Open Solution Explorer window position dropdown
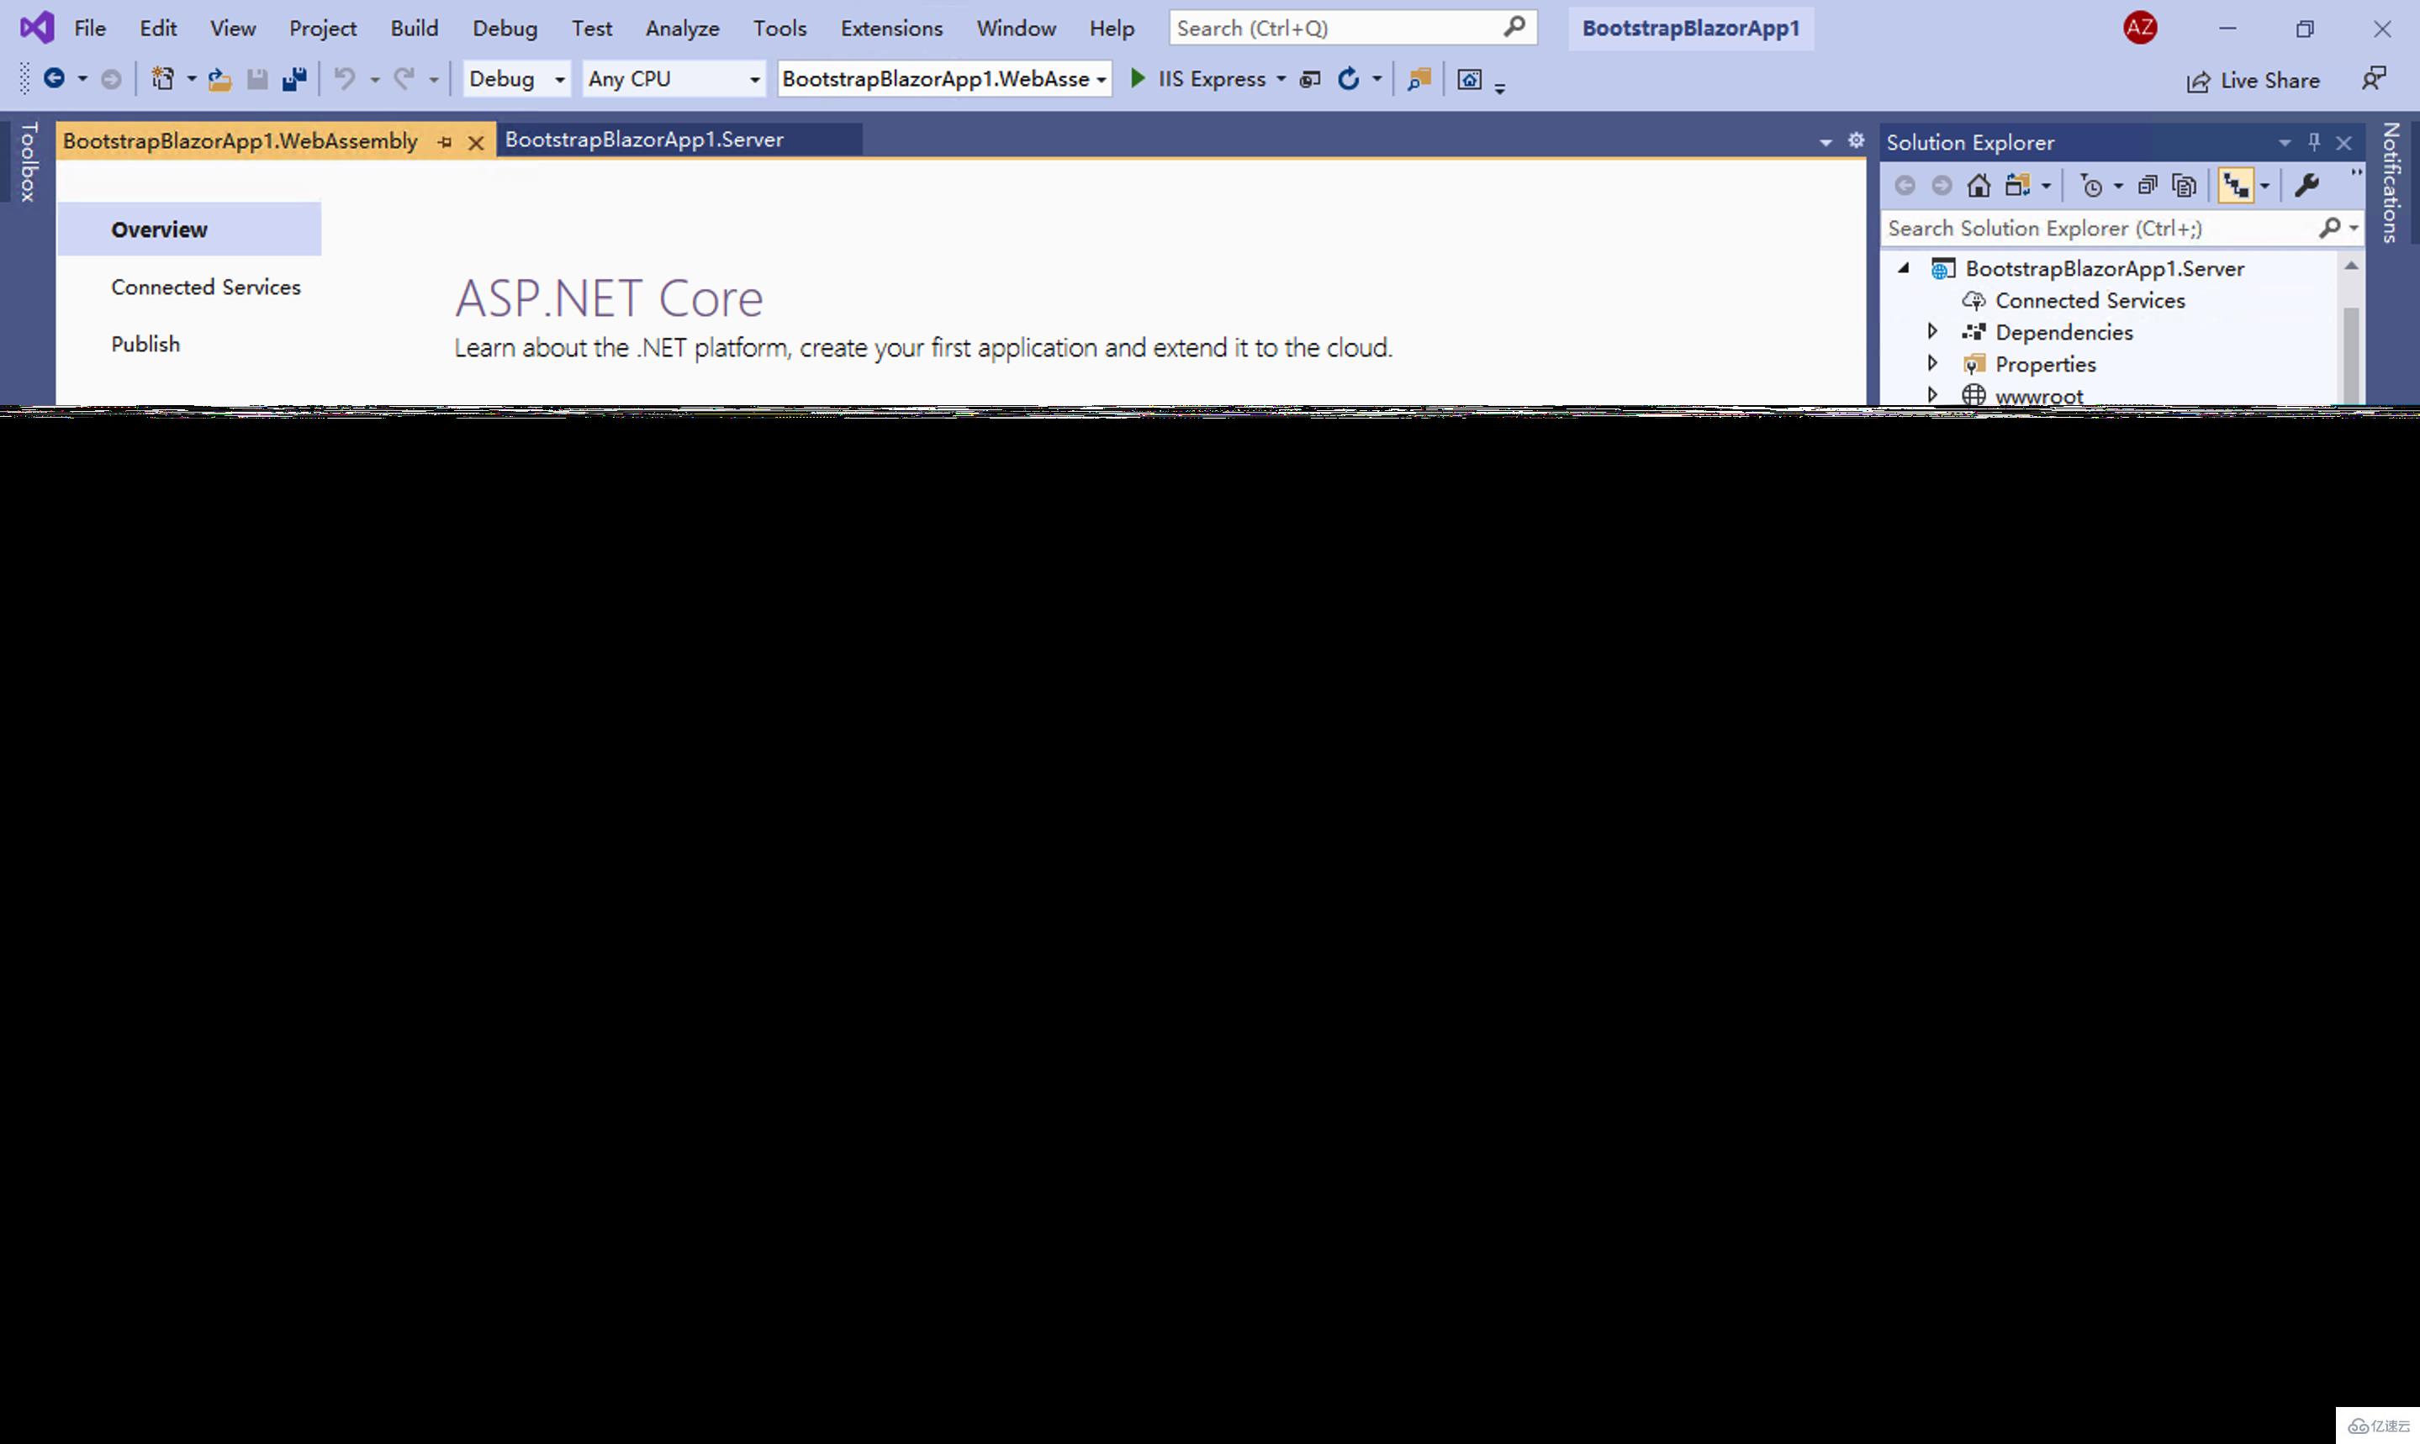2420x1444 pixels. coord(2284,143)
